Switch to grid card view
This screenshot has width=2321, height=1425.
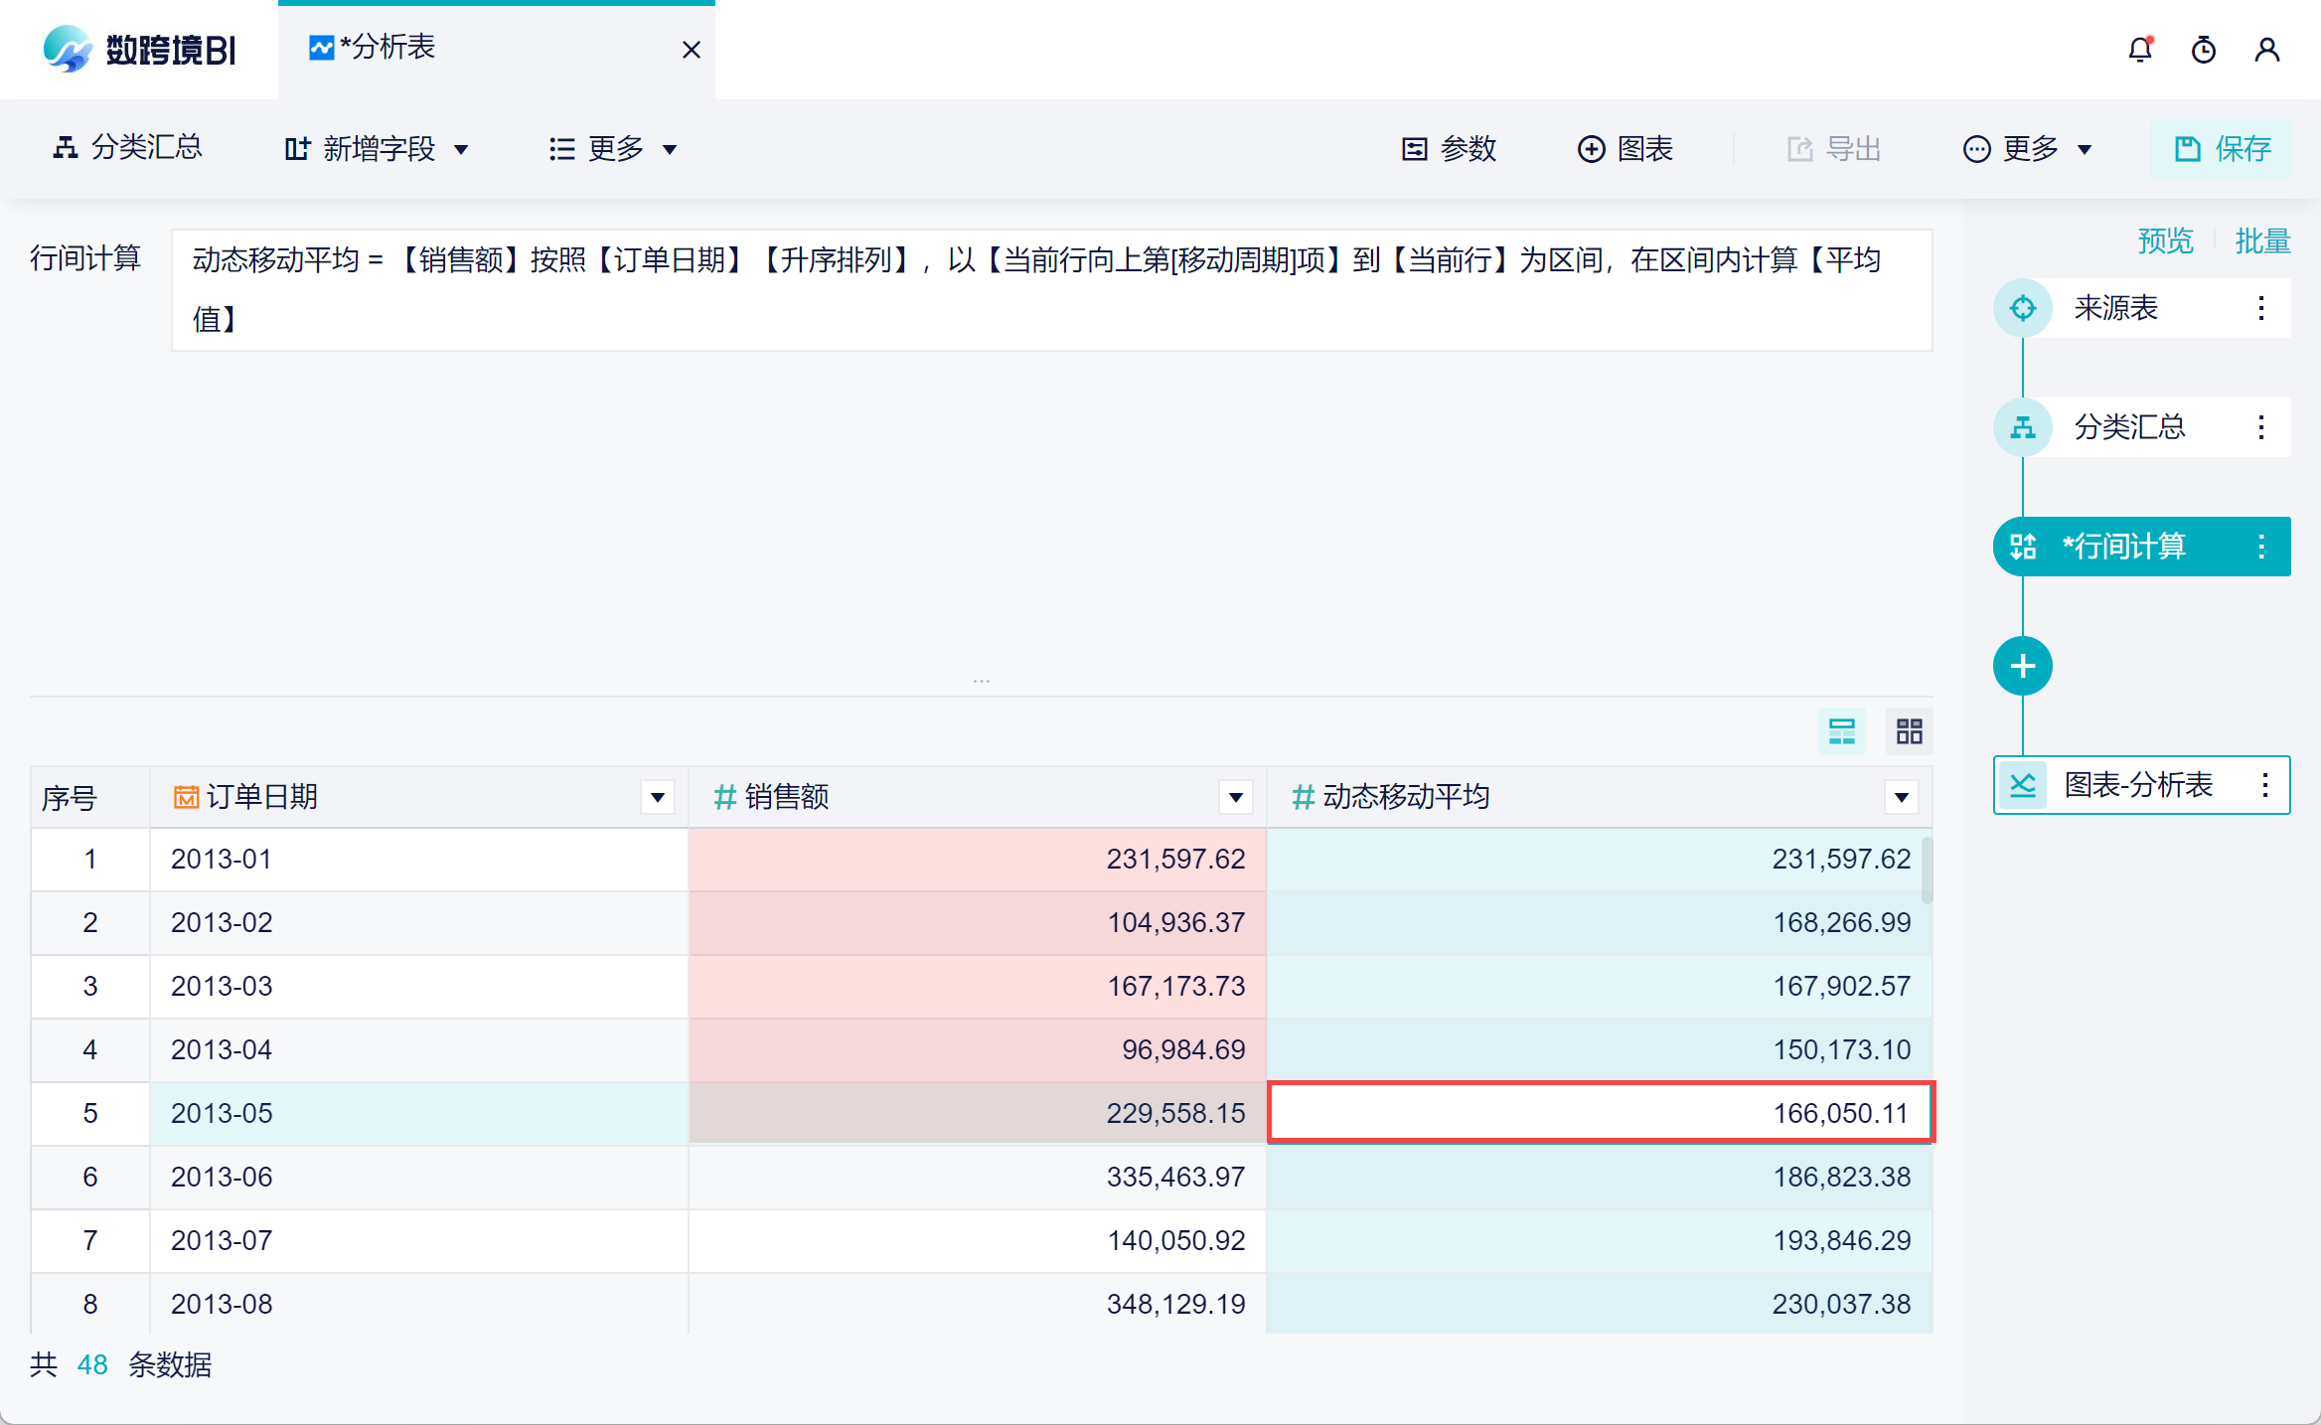1909,732
